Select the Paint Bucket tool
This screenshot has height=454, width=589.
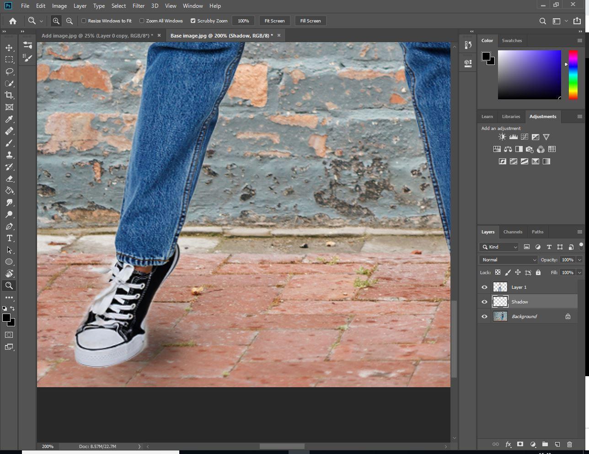(x=9, y=190)
